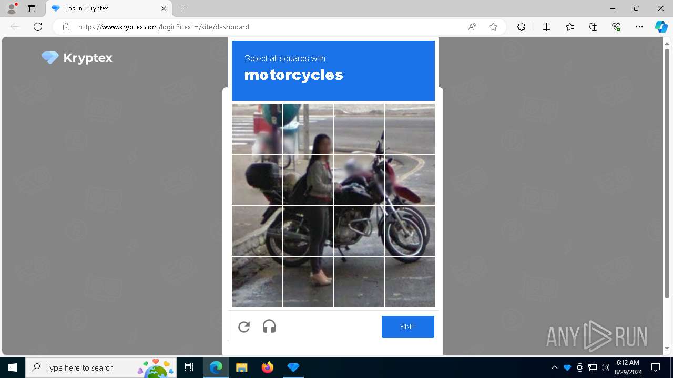This screenshot has height=378, width=673.
Task: Select captcha tile with motorcycle handlebars
Action: 359,180
